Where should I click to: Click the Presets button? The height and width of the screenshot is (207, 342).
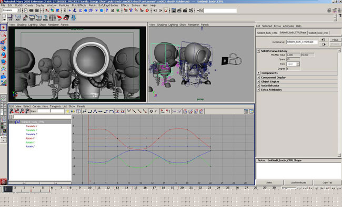[x=335, y=44]
